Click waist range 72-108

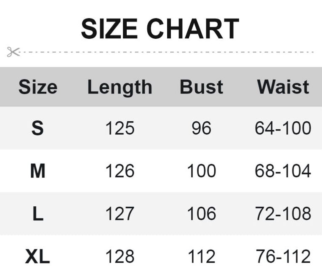283,214
